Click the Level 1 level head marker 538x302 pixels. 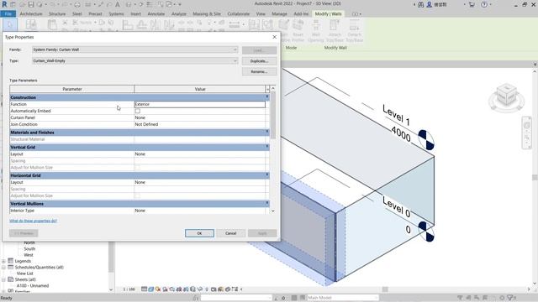click(x=426, y=140)
